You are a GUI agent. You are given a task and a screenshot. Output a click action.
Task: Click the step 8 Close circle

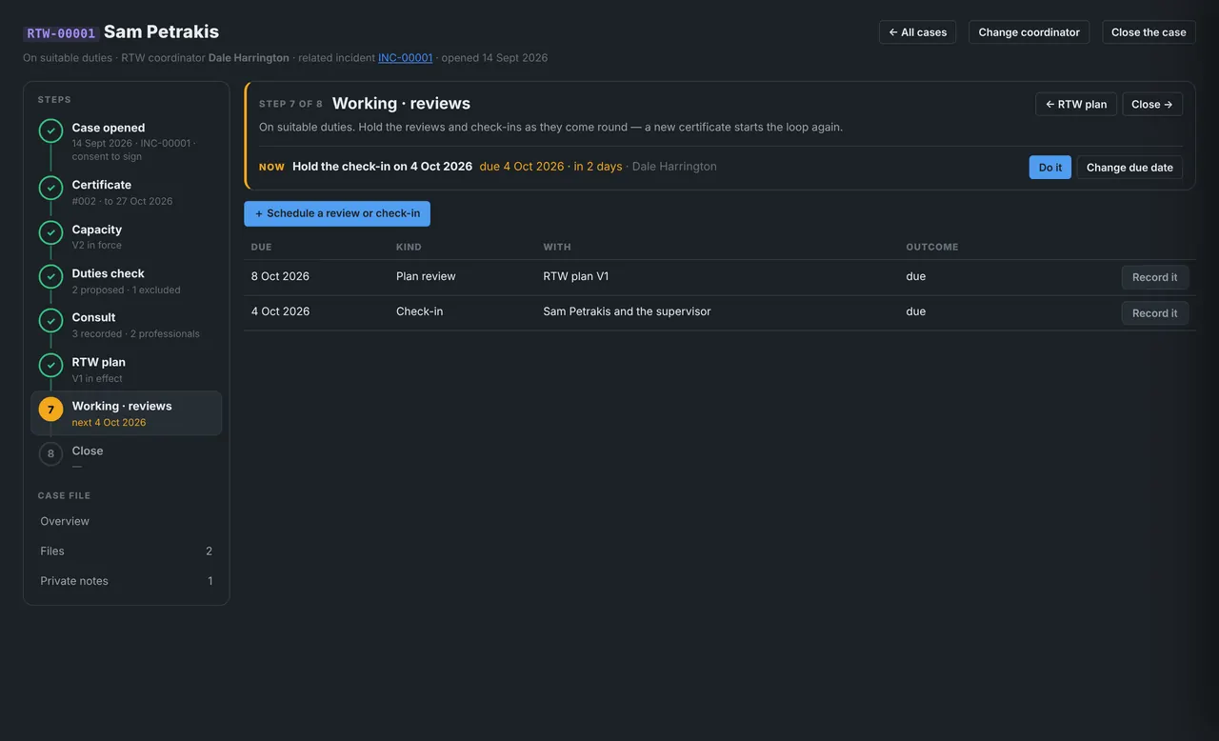point(50,454)
